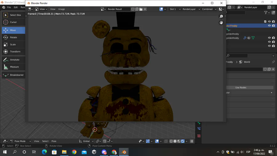Open RenderLayer dropdown in render window

(191, 9)
